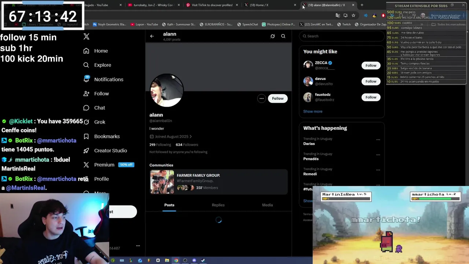Open options for Penadés trend
Screen dimensions: 469x264
[x=378, y=155]
